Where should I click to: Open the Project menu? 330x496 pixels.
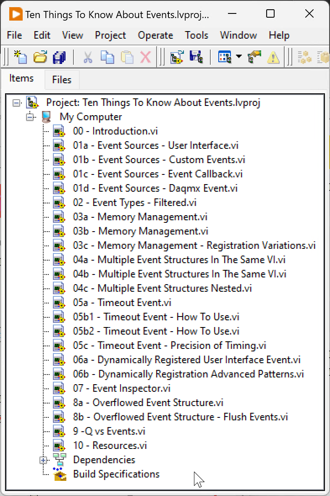pyautogui.click(x=110, y=35)
